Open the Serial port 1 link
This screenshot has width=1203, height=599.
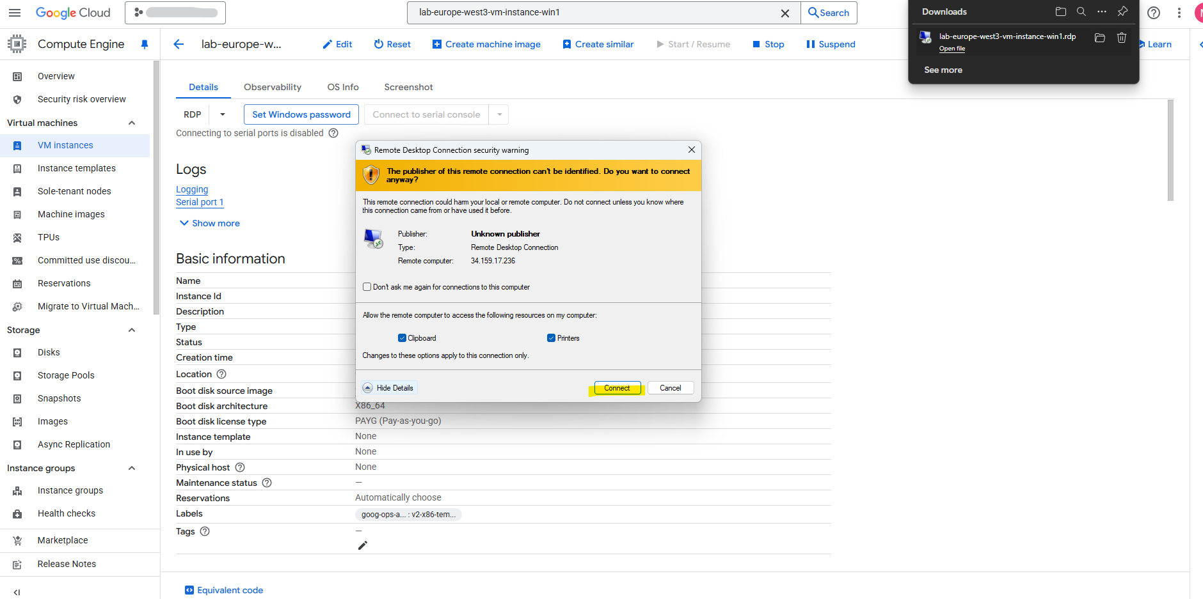coord(200,202)
